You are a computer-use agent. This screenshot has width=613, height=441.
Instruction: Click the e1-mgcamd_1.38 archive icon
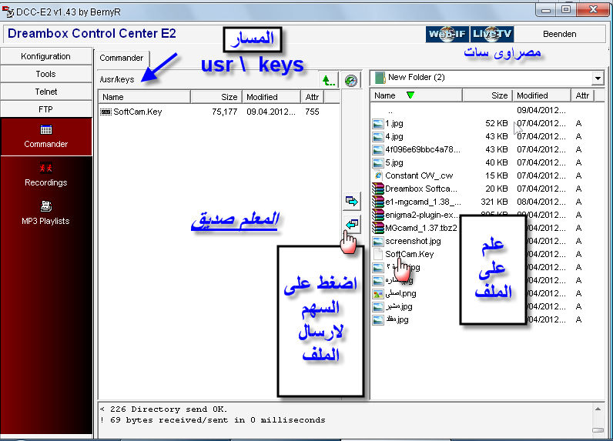[x=377, y=202]
